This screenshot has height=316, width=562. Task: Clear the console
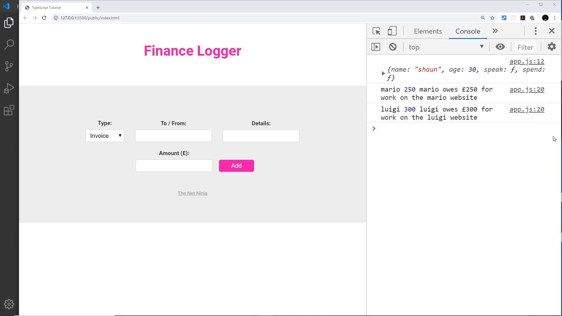(x=393, y=47)
